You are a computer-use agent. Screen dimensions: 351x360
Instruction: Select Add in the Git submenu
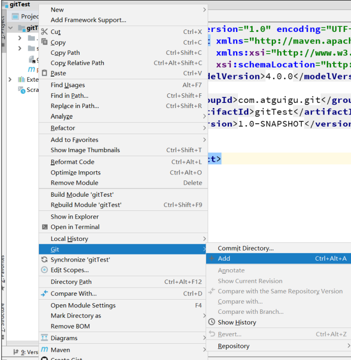(x=224, y=259)
